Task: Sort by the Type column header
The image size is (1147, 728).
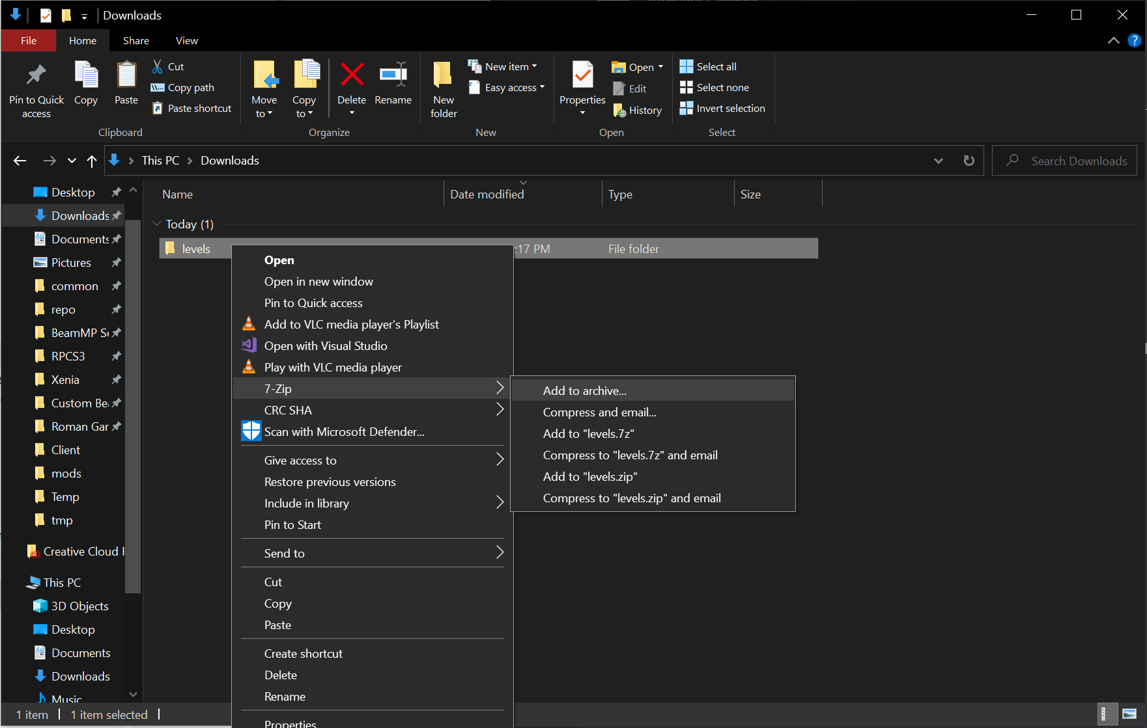Action: (668, 195)
